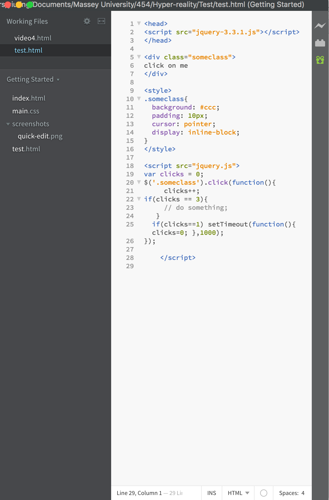Click the green gift update icon

click(320, 60)
